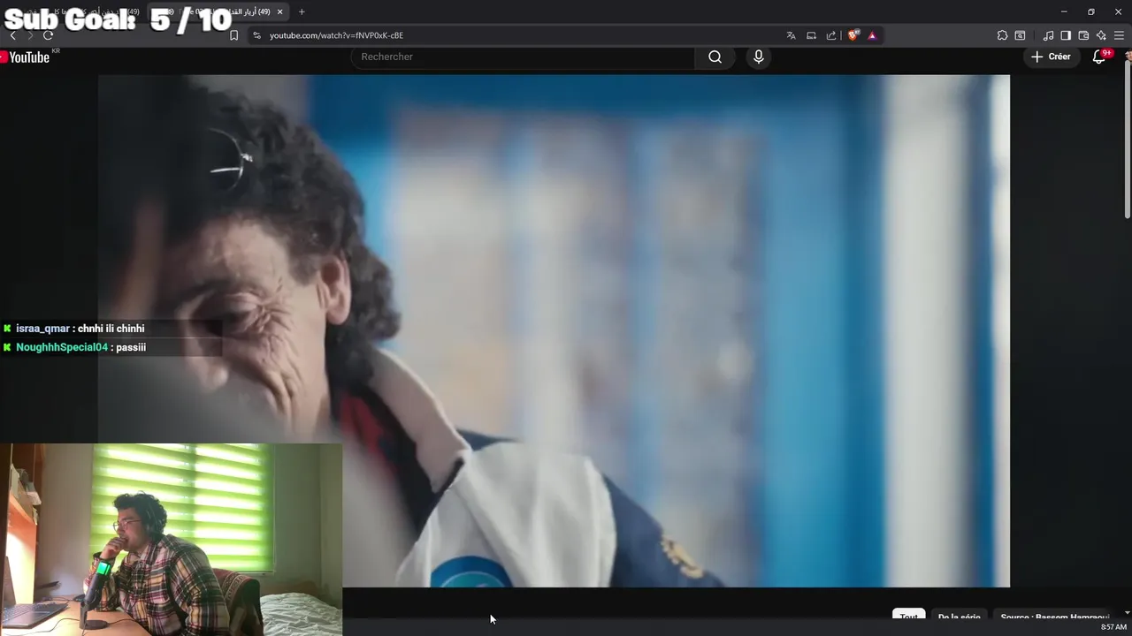The height and width of the screenshot is (636, 1132).
Task: Click the youtube.com address bar URL
Action: point(336,35)
